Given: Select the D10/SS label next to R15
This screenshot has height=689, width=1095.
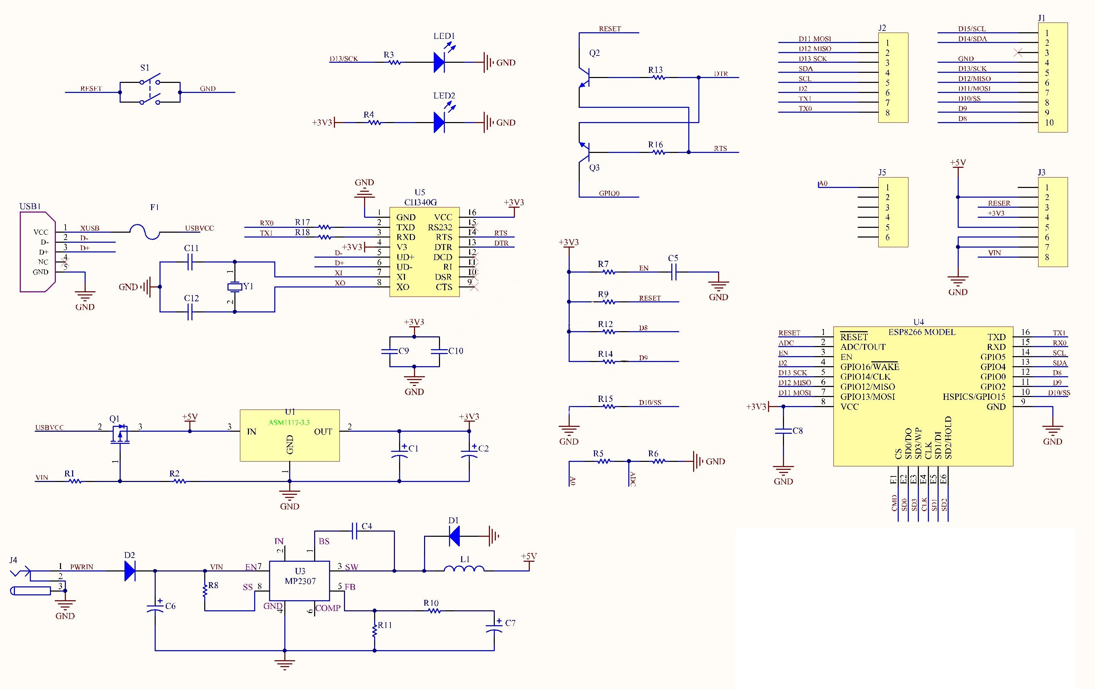Looking at the screenshot, I should (x=650, y=403).
